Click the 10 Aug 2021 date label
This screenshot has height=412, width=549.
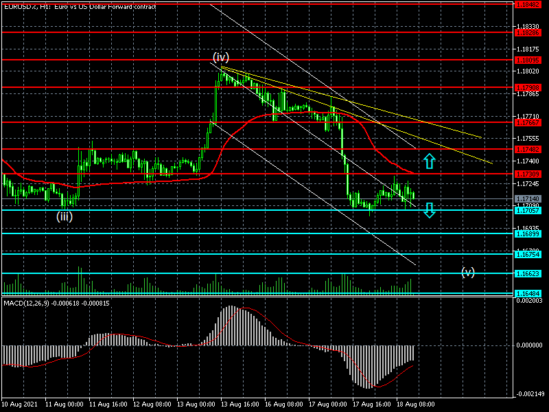[x=20, y=404]
